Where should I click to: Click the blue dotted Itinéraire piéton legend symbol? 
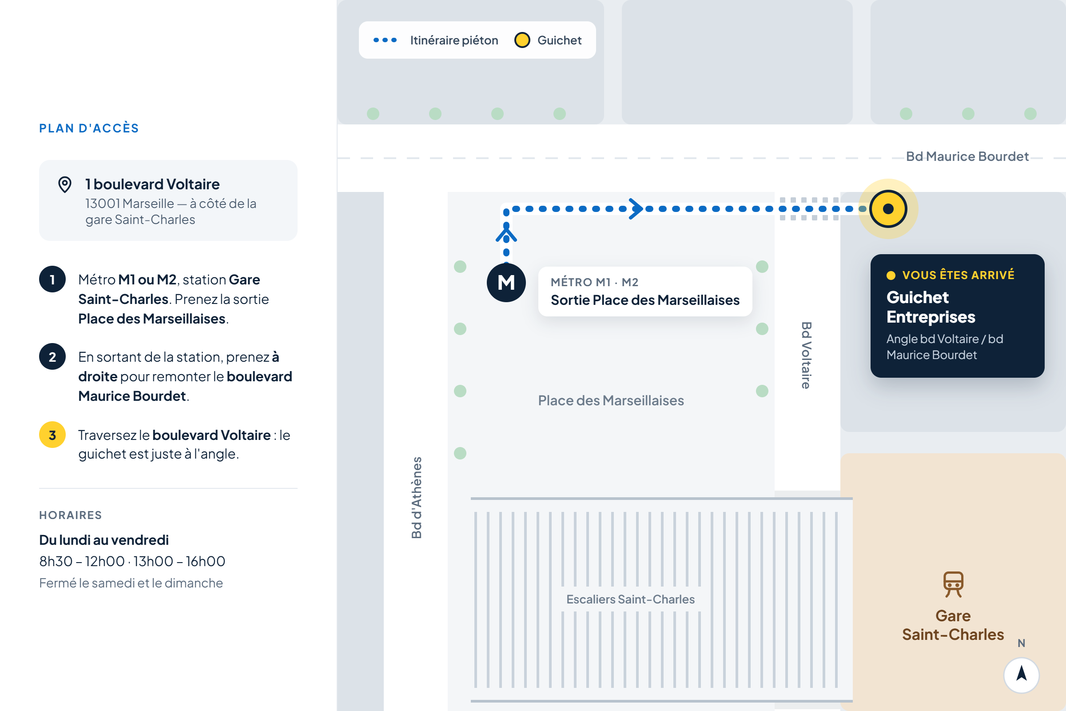click(385, 40)
